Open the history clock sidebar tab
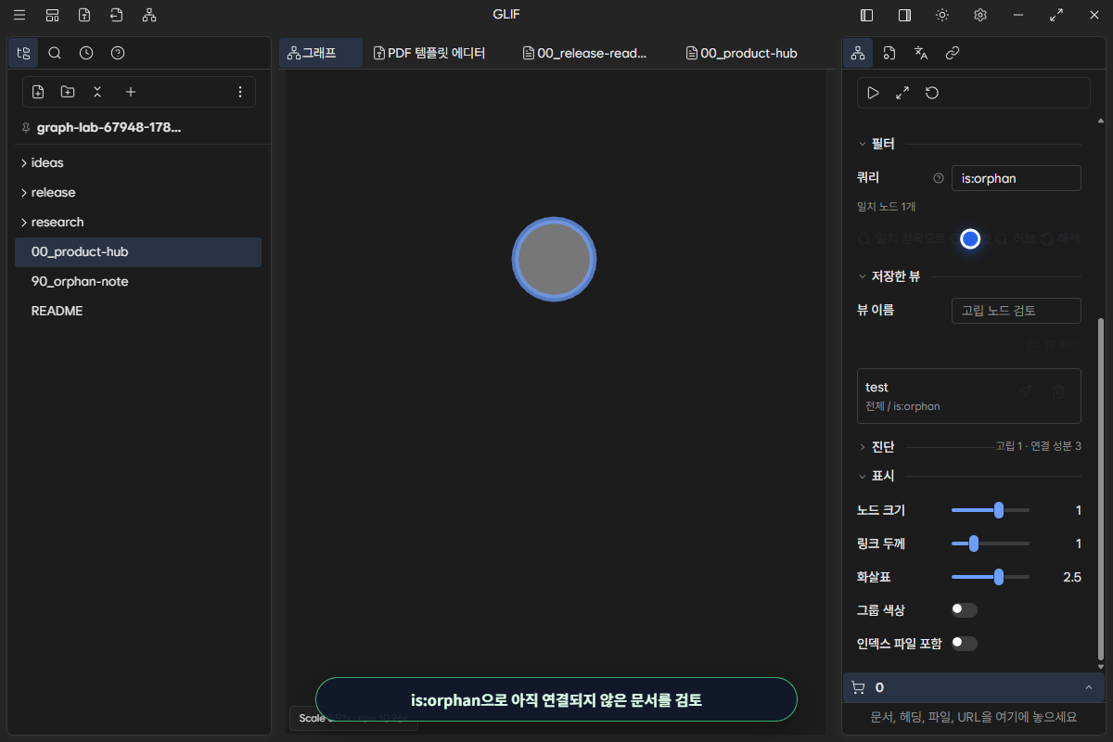This screenshot has height=742, width=1113. (x=86, y=53)
